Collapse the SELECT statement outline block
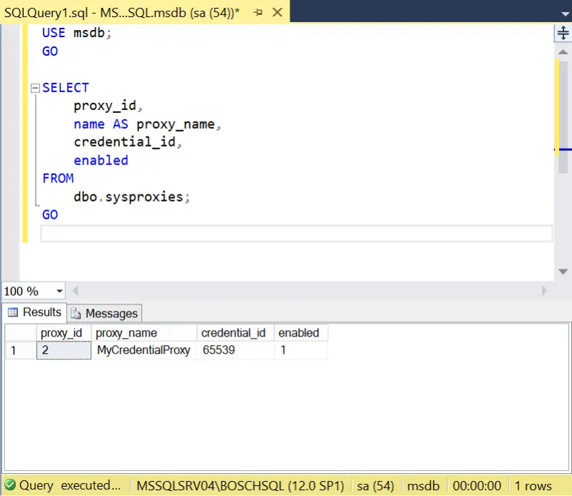 pyautogui.click(x=35, y=88)
